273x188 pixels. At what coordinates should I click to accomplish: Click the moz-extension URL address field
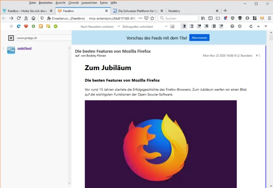112,18
